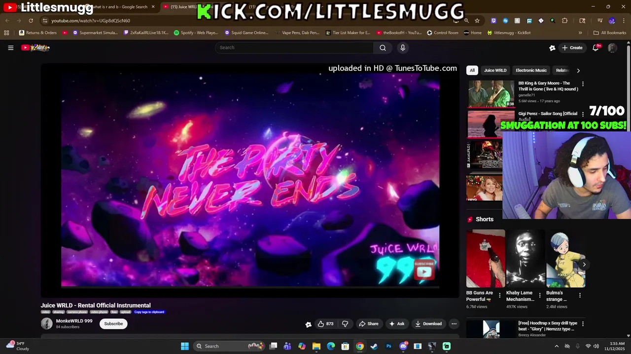
Task: Click Copy tags to clipboard link
Action: coord(149,312)
